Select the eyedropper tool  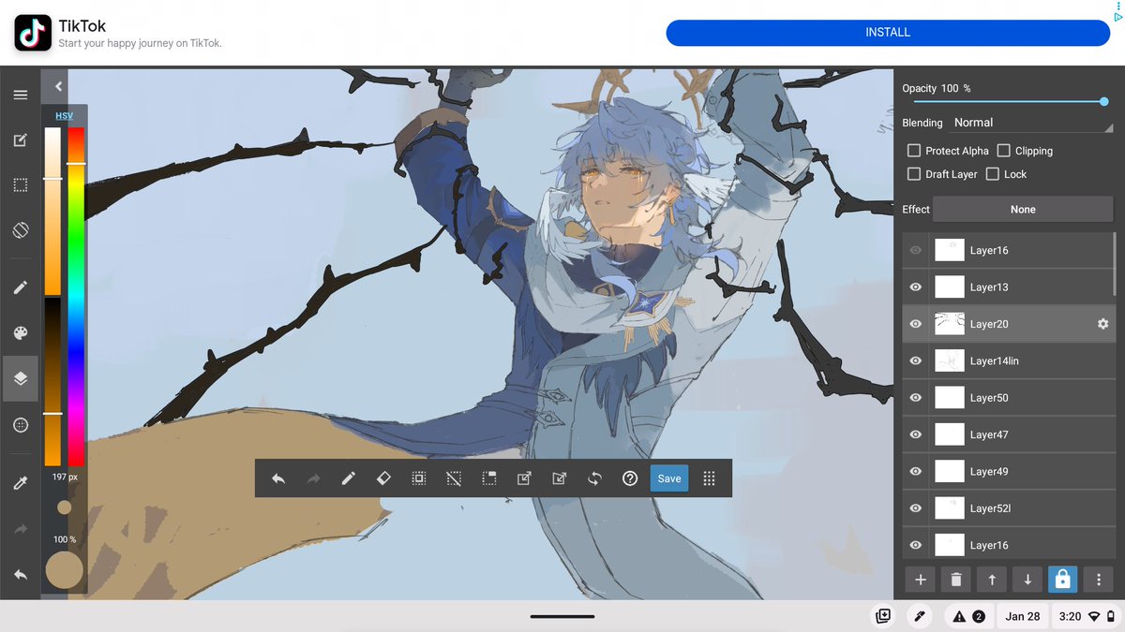(x=21, y=483)
